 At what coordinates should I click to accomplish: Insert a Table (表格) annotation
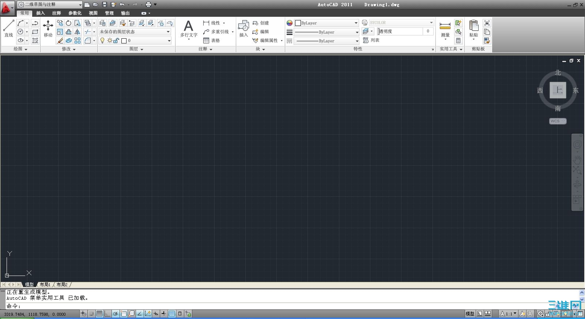click(212, 41)
